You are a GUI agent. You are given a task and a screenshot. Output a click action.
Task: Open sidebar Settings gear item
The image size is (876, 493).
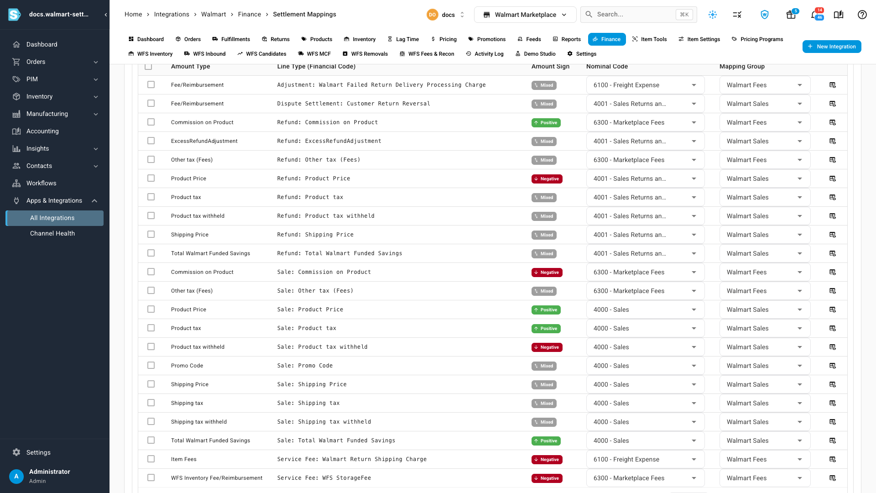[x=38, y=452]
